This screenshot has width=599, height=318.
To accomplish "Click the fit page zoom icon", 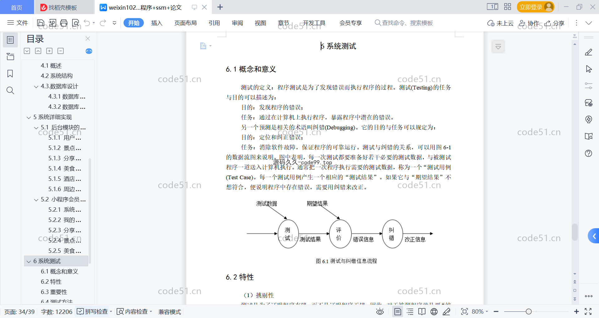I will coord(464,311).
